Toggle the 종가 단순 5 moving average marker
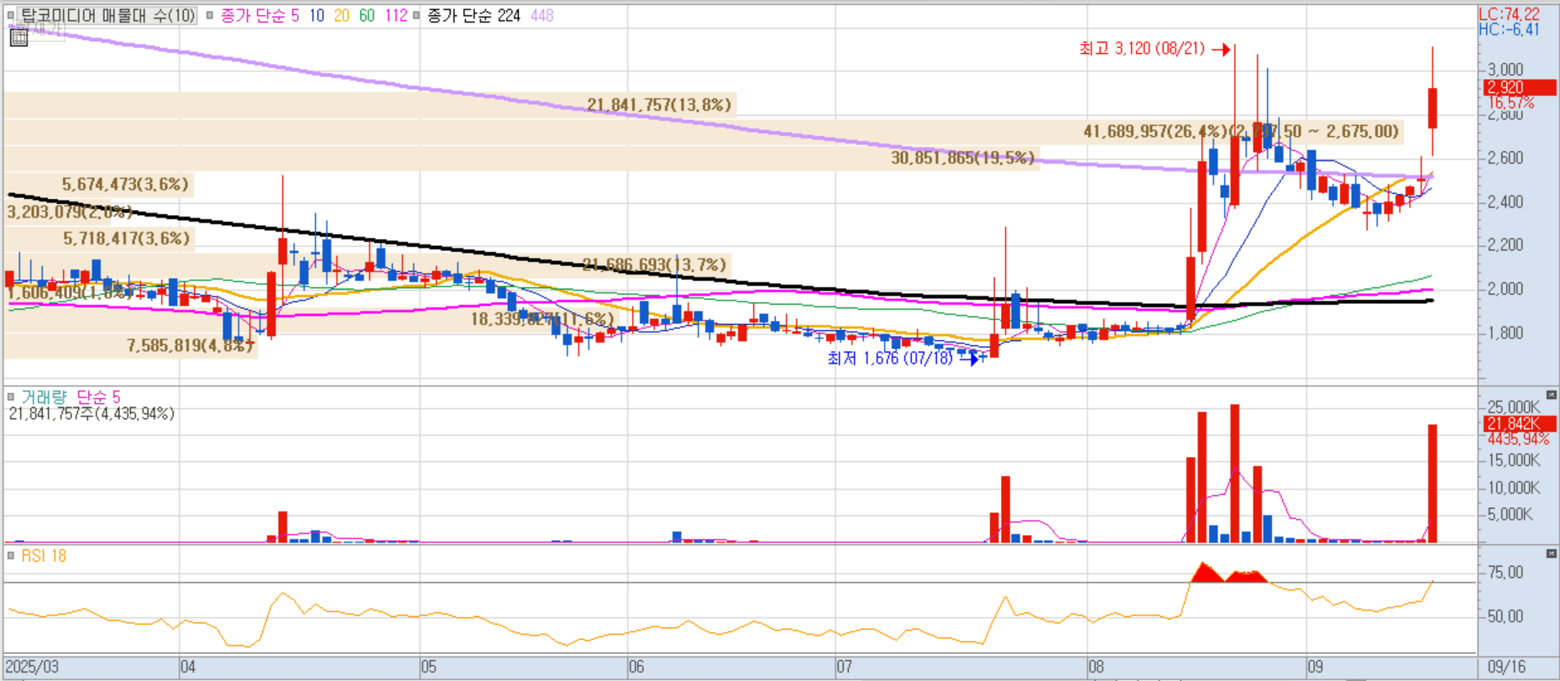Image resolution: width=1560 pixels, height=681 pixels. click(x=210, y=15)
